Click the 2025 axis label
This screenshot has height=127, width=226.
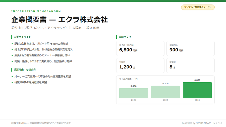[197, 100]
